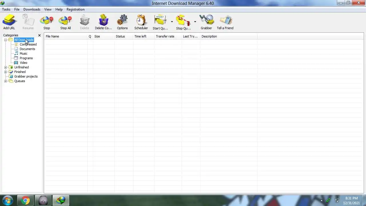The width and height of the screenshot is (366, 206).
Task: Click the Programs window icon
Action: [16, 58]
